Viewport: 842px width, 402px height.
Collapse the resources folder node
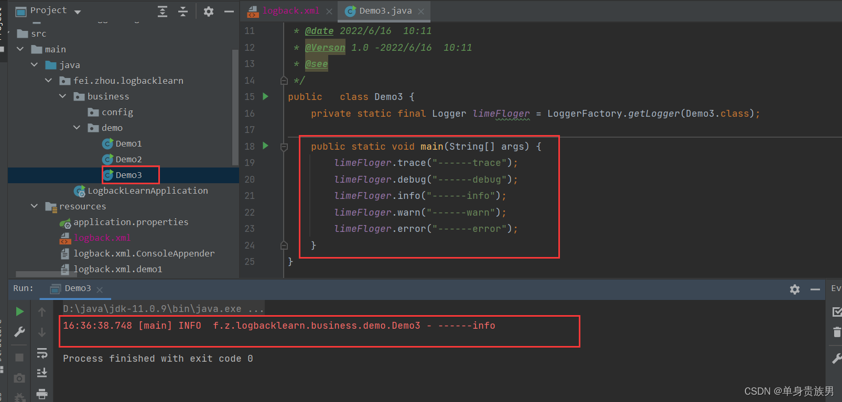[x=35, y=206]
